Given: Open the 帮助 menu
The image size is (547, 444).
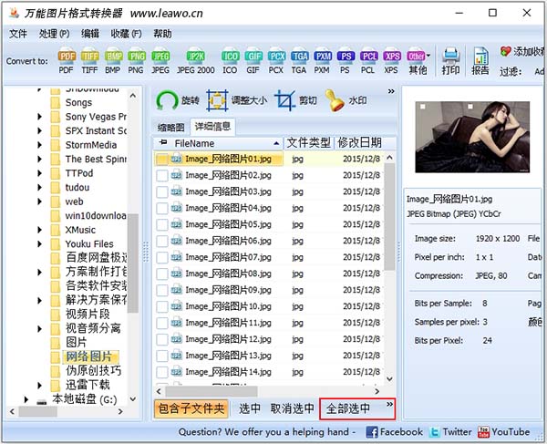Looking at the screenshot, I should pyautogui.click(x=162, y=34).
